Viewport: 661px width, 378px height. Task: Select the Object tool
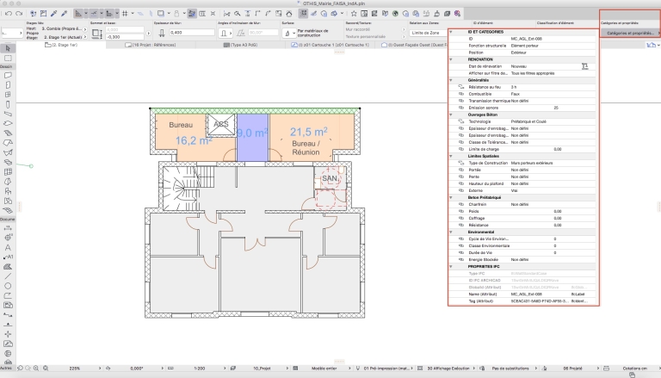pos(8,191)
